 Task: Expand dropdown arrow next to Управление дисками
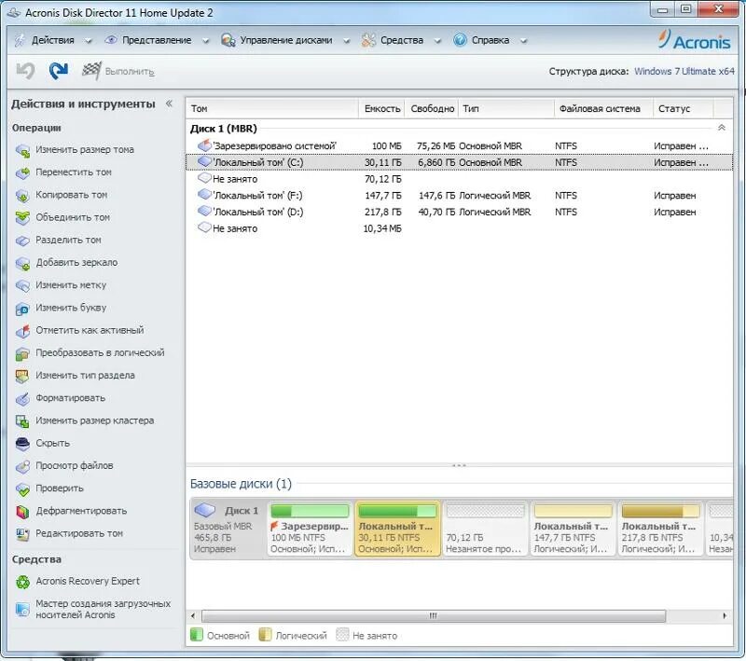point(346,41)
